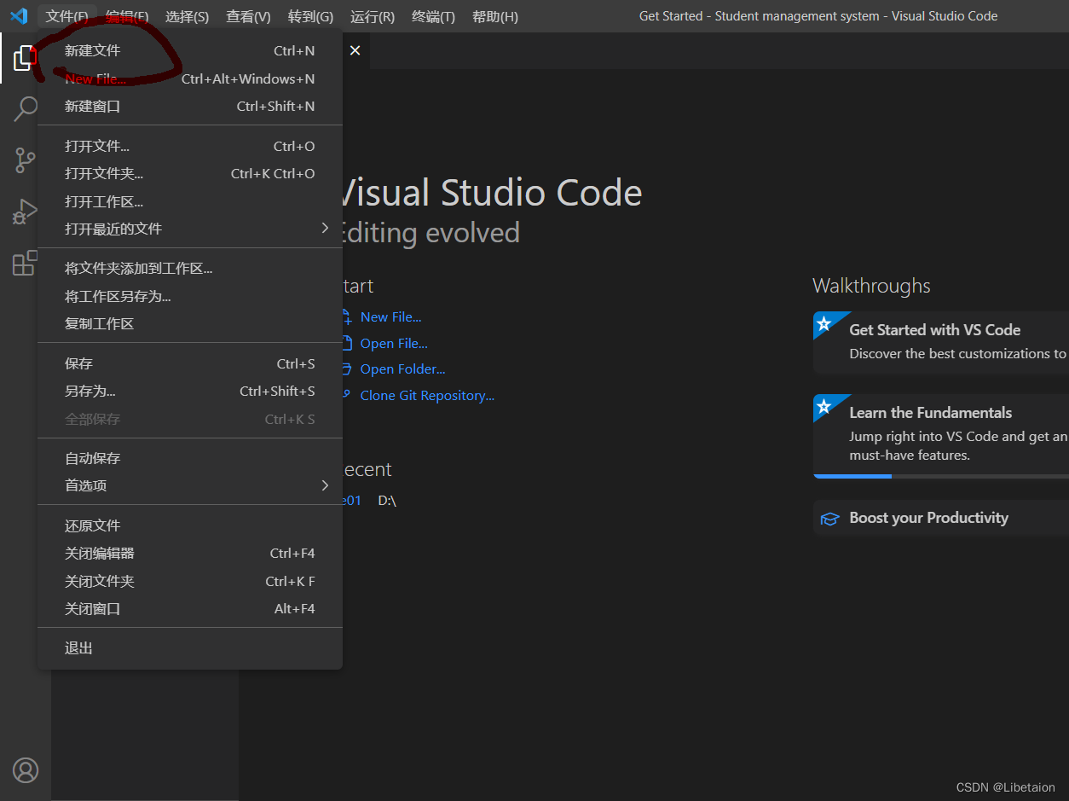Expand 首选项 submenu
This screenshot has width=1069, height=801.
(190, 485)
